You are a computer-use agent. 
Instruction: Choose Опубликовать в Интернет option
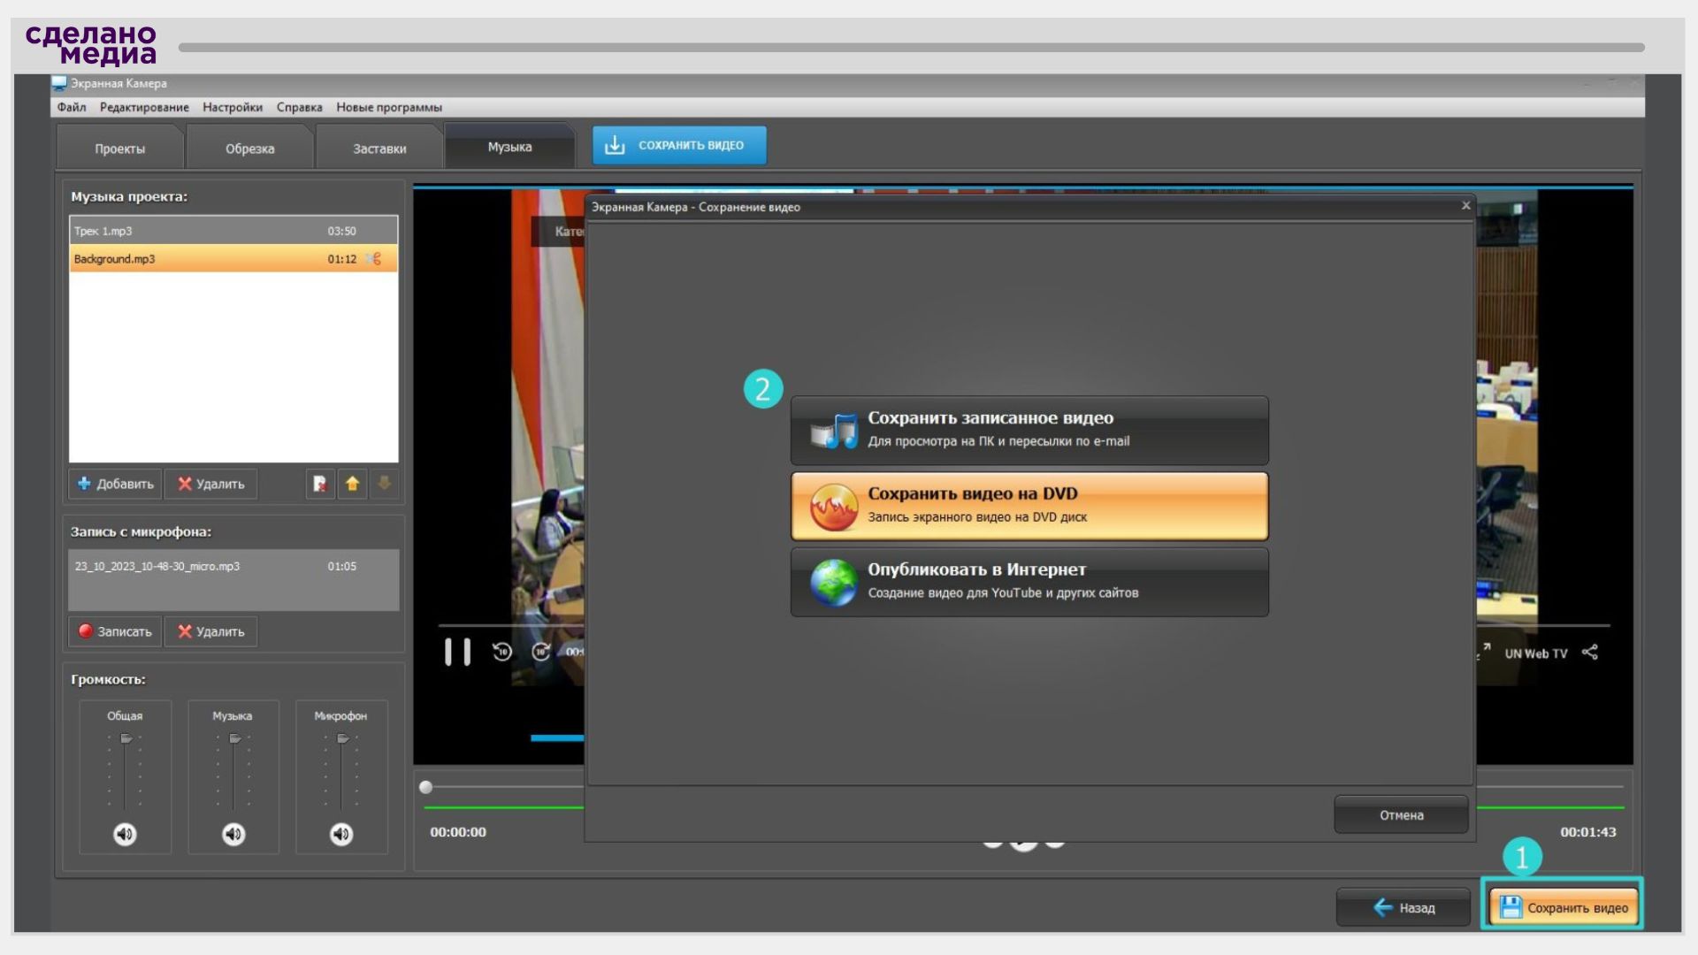click(x=1029, y=582)
